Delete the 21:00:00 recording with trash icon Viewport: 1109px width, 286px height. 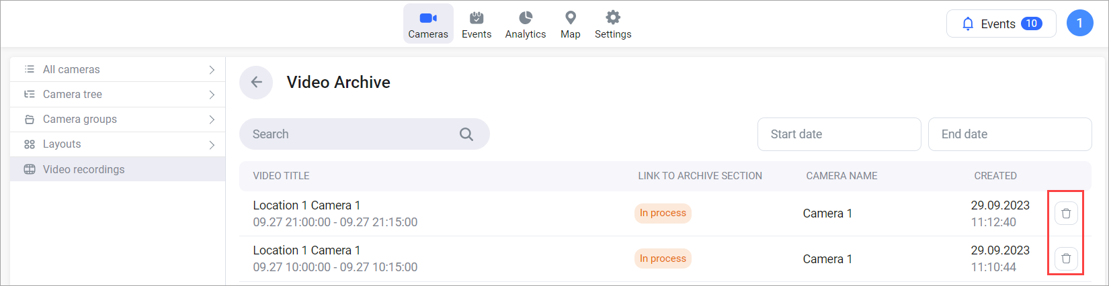[x=1066, y=213]
